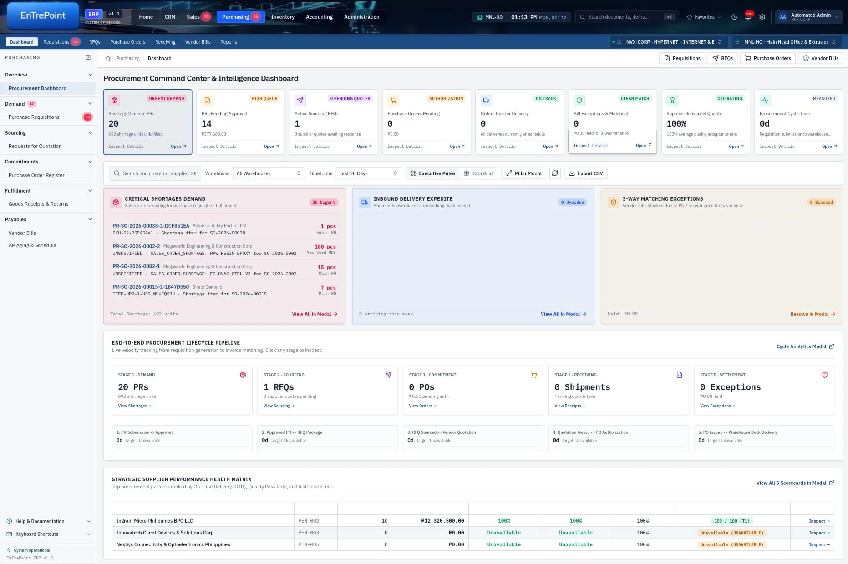Click Resolve in Modal link

(812, 314)
